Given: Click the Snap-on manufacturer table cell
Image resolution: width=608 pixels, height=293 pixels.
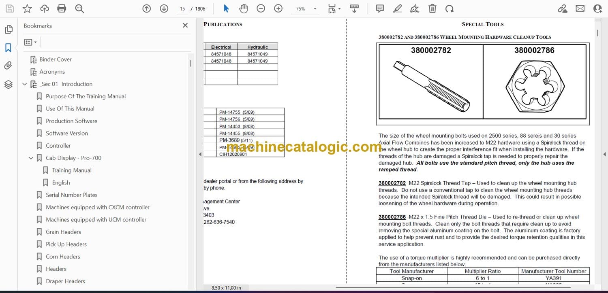Looking at the screenshot, I should coord(411,278).
